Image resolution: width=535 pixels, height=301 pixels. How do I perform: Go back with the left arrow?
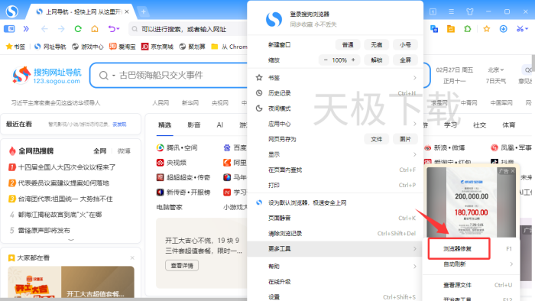pyautogui.click(x=44, y=29)
